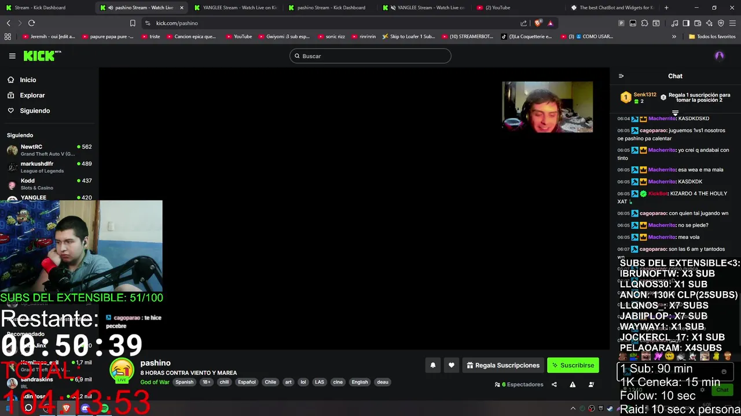Bookmark this page with bookmark icon

point(133,23)
